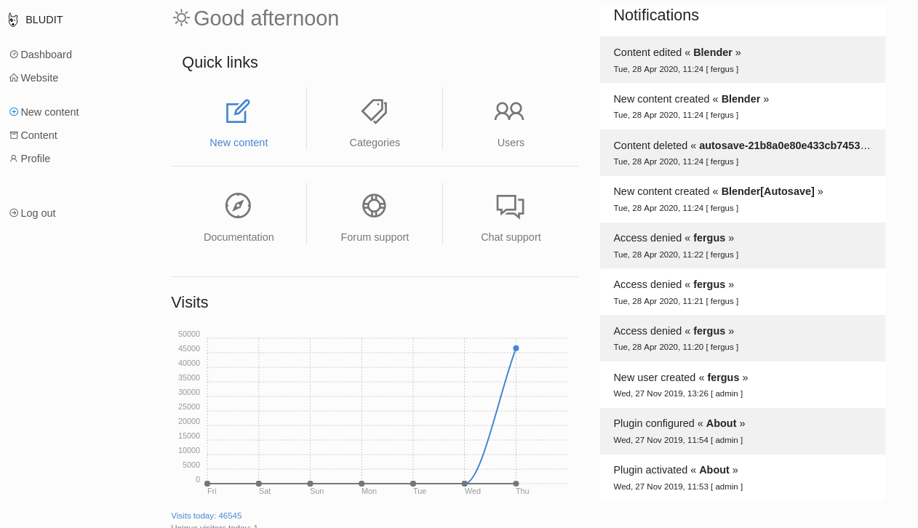Open Chat support speech bubble icon
The height and width of the screenshot is (528, 918).
click(510, 204)
